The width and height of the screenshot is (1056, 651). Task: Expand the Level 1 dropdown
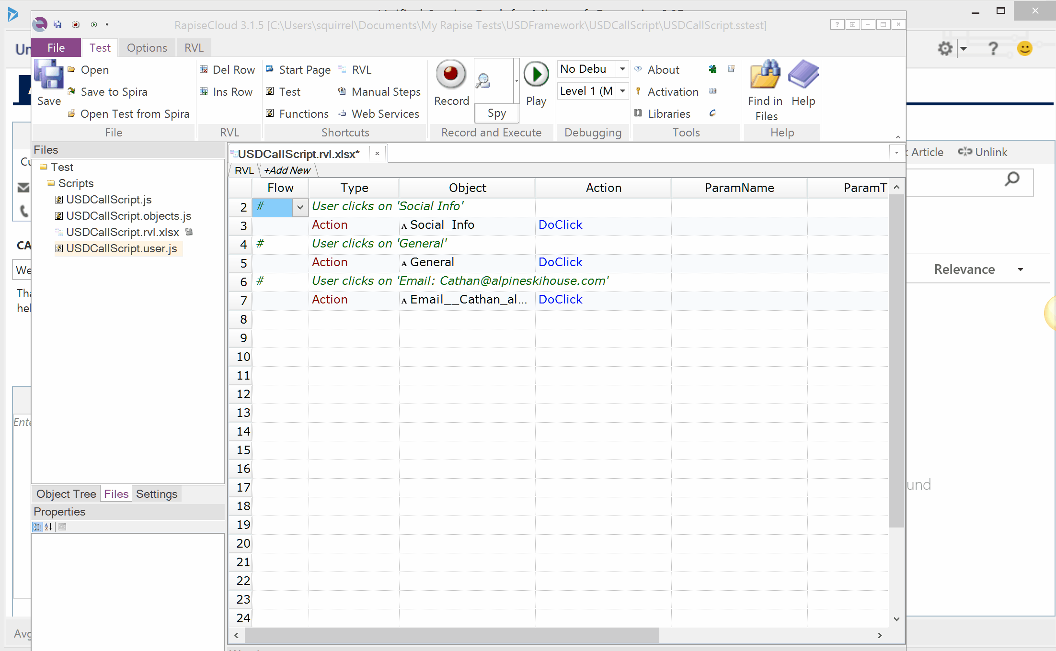tap(622, 91)
